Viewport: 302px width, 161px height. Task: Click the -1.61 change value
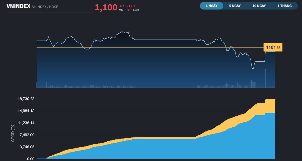[x=131, y=6]
